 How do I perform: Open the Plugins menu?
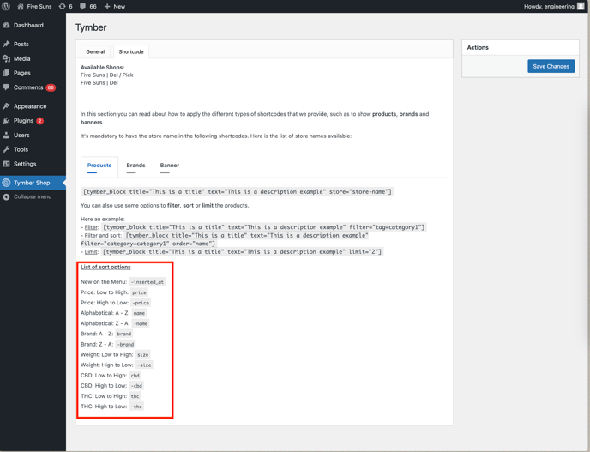(x=23, y=121)
